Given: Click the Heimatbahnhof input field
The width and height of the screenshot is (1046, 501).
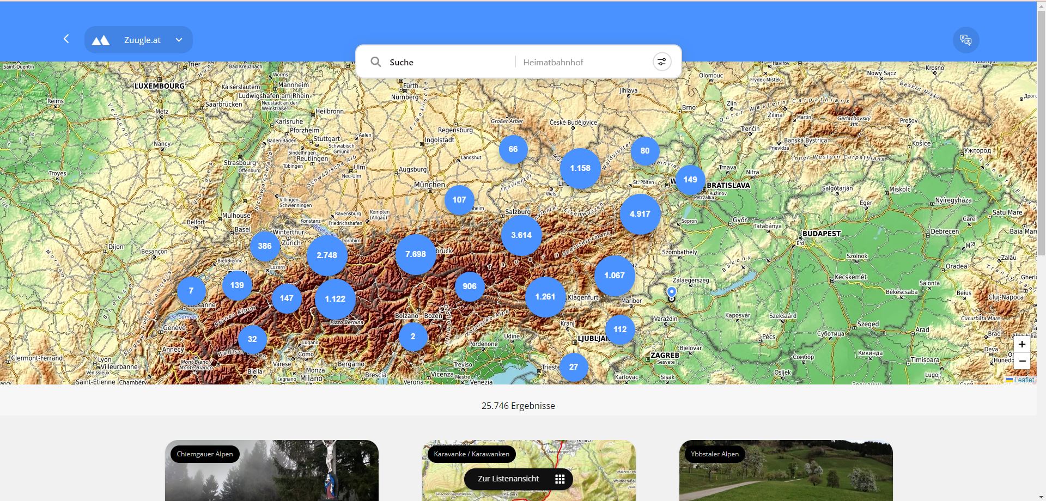Looking at the screenshot, I should point(583,62).
